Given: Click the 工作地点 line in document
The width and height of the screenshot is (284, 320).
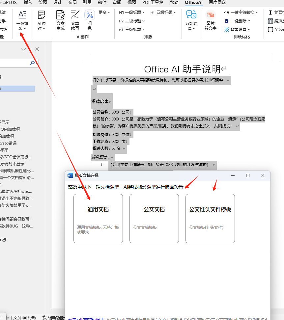Looking at the screenshot, I should point(109,142).
